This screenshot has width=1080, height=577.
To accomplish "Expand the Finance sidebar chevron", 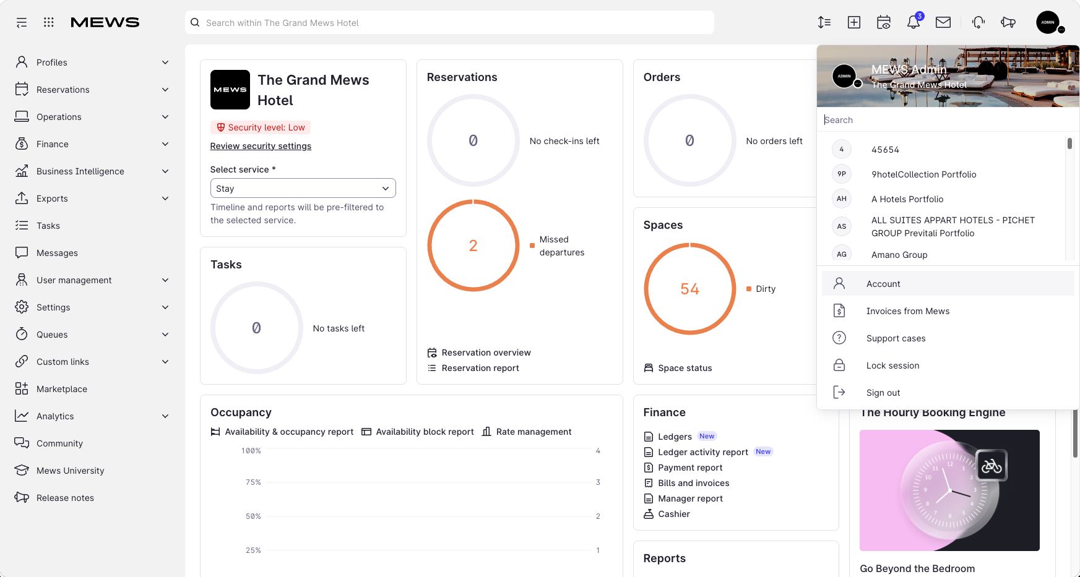I will click(165, 144).
